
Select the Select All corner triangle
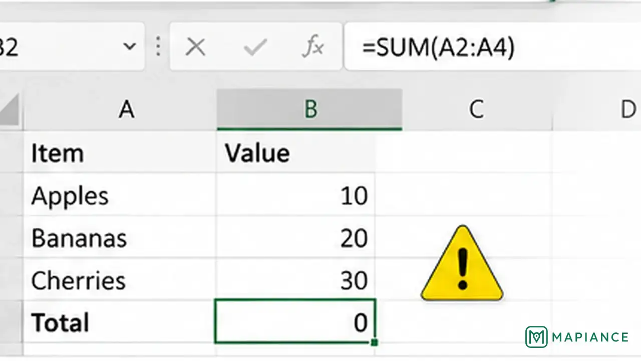[x=10, y=110]
